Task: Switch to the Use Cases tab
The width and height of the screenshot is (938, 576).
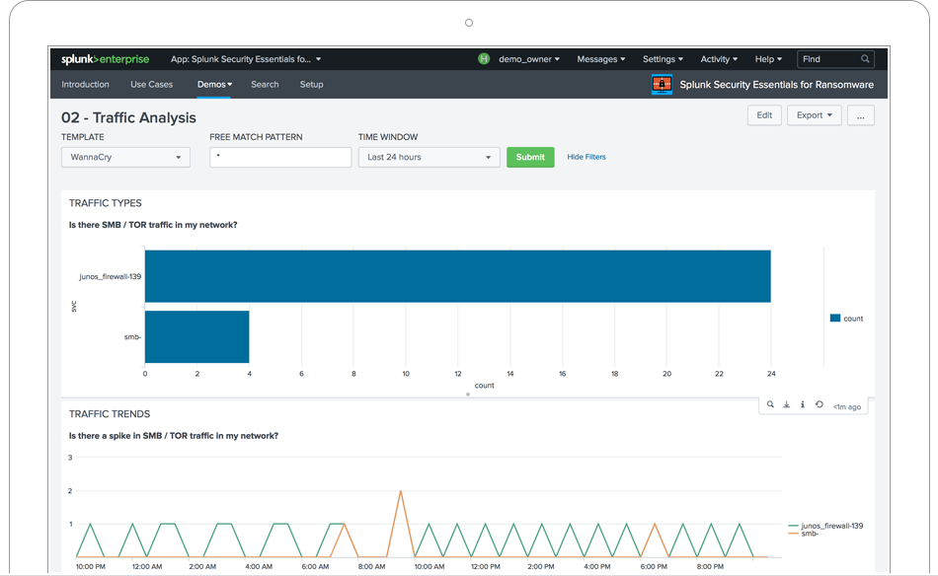Action: click(151, 84)
